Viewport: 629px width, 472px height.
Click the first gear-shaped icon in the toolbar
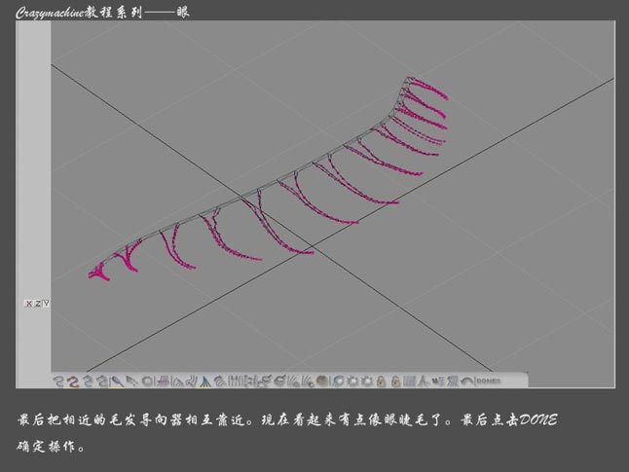point(352,381)
